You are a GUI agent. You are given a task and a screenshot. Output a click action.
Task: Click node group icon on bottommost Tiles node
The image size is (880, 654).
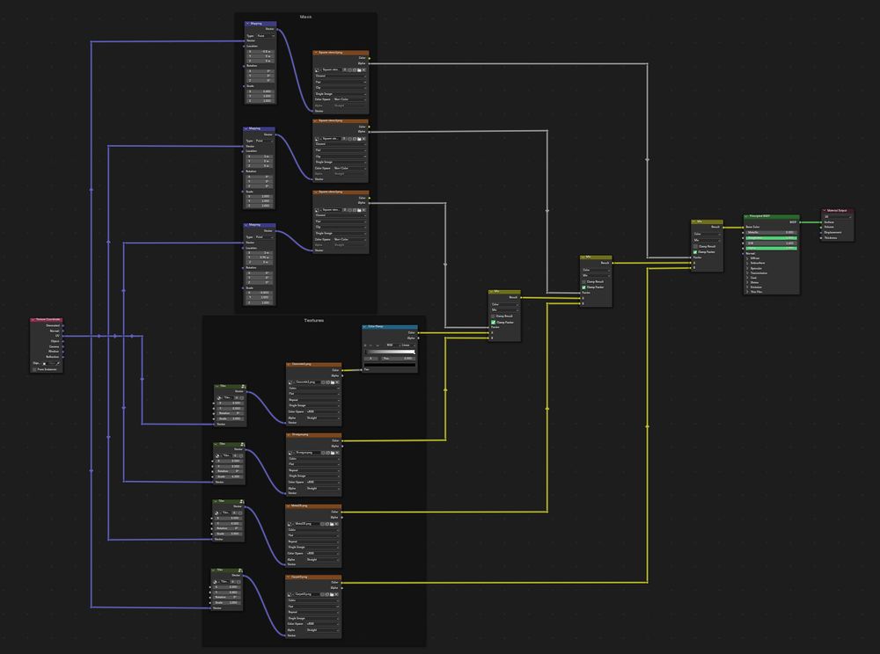coord(239,570)
